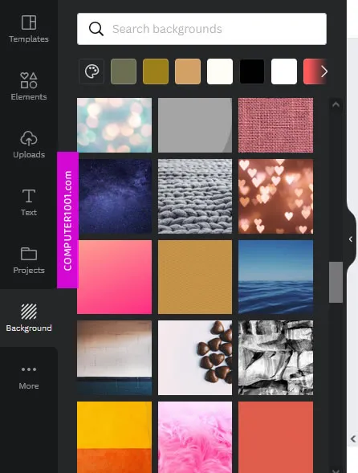
Task: Select the plain gray background
Action: [195, 125]
